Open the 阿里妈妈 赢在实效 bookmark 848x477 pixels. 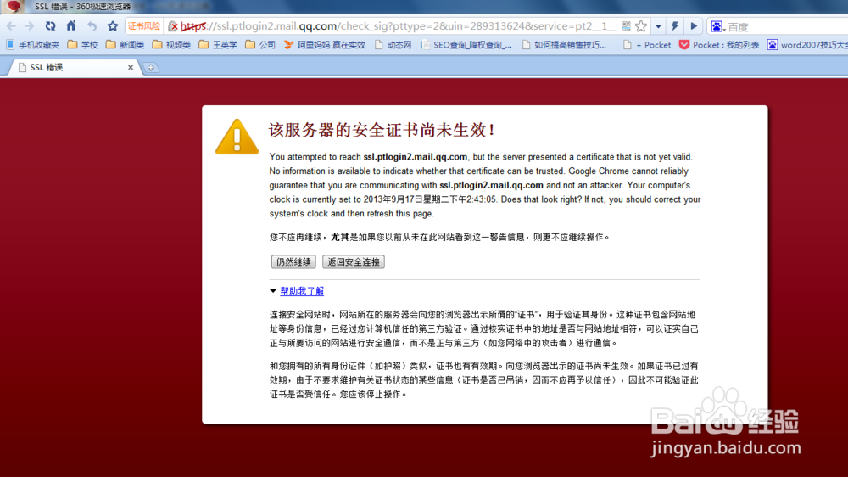(x=325, y=45)
